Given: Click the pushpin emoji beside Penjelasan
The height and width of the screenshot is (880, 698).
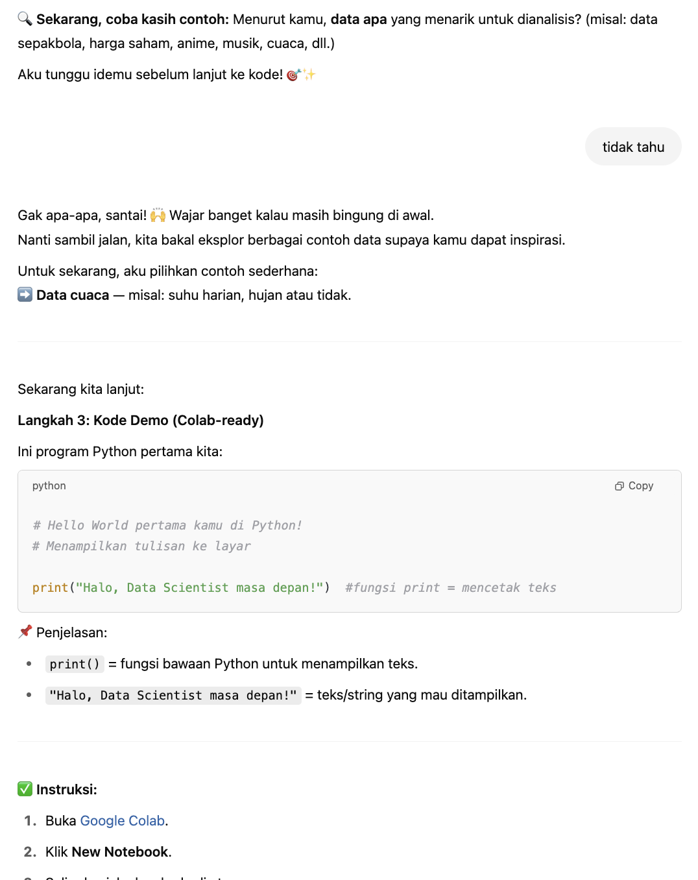Looking at the screenshot, I should coord(25,632).
